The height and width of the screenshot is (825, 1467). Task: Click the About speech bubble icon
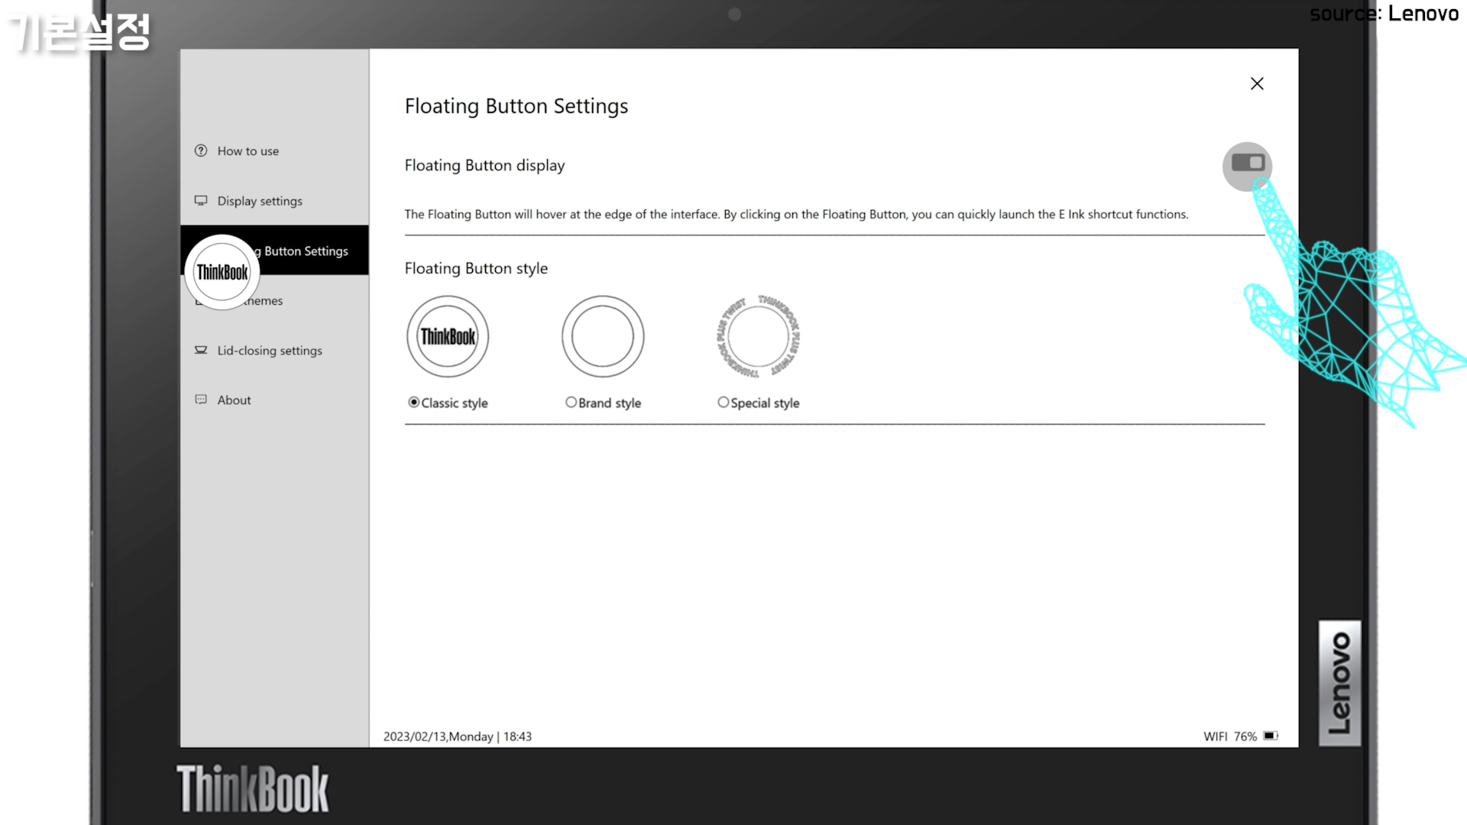(x=201, y=400)
